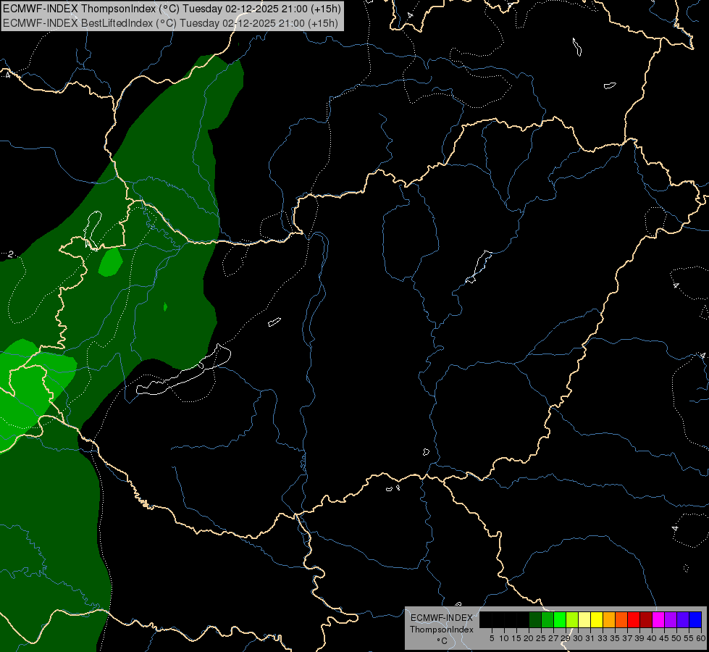Screen dimensions: 709x652
Task: Click the legend tick value 20
Action: tap(529, 638)
